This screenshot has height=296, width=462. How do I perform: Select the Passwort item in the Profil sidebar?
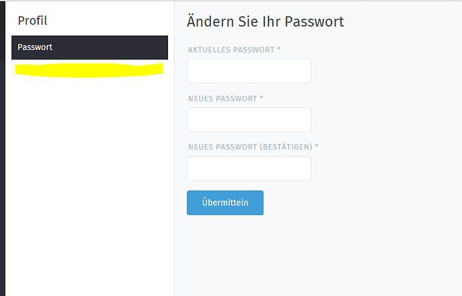click(90, 47)
